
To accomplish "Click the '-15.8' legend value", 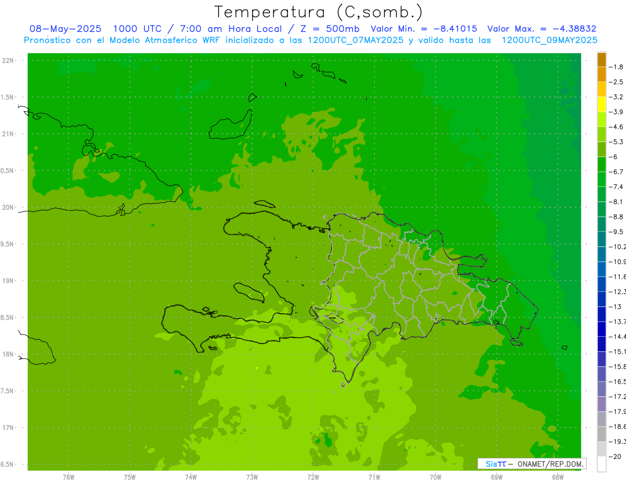I will [618, 367].
